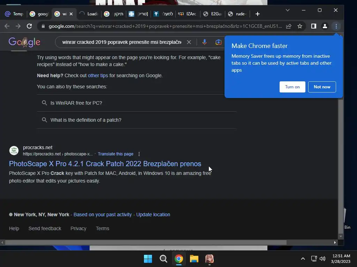Open the Windows Start menu

(x=148, y=259)
